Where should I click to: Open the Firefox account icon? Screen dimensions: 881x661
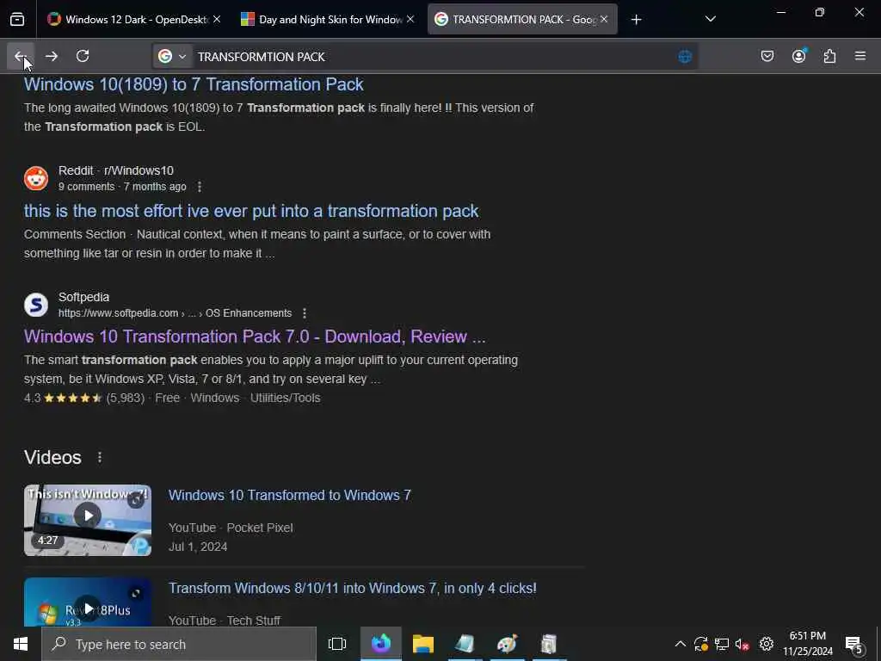tap(798, 56)
